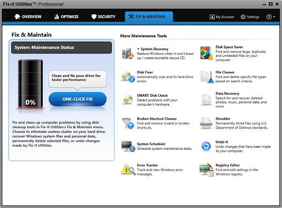Viewport: 282px width, 208px height.
Task: Open the Disk Fixer icon
Action: [x=128, y=76]
